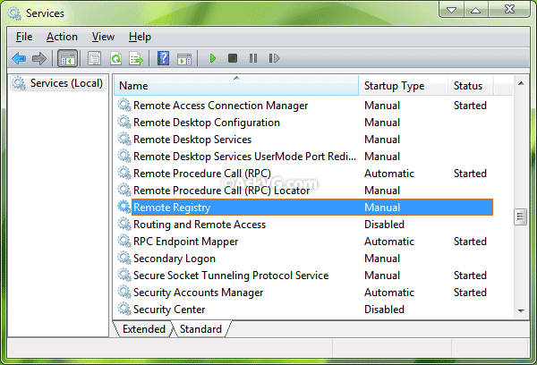This screenshot has width=537, height=365.
Task: Sort by the Name column header
Action: (x=236, y=85)
